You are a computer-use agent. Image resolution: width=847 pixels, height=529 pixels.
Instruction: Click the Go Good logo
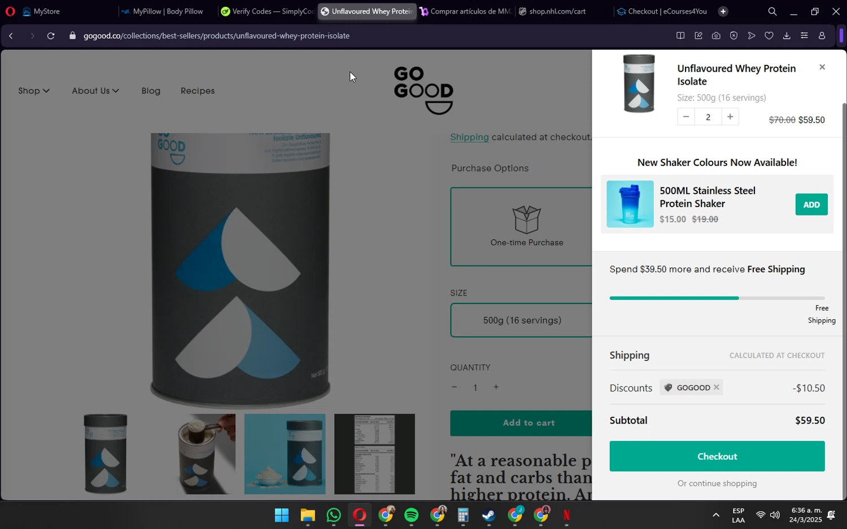click(423, 91)
